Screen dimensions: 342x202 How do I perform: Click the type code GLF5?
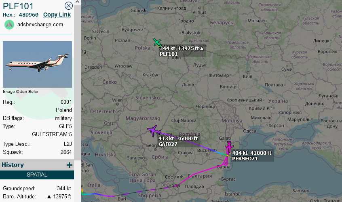coord(65,126)
